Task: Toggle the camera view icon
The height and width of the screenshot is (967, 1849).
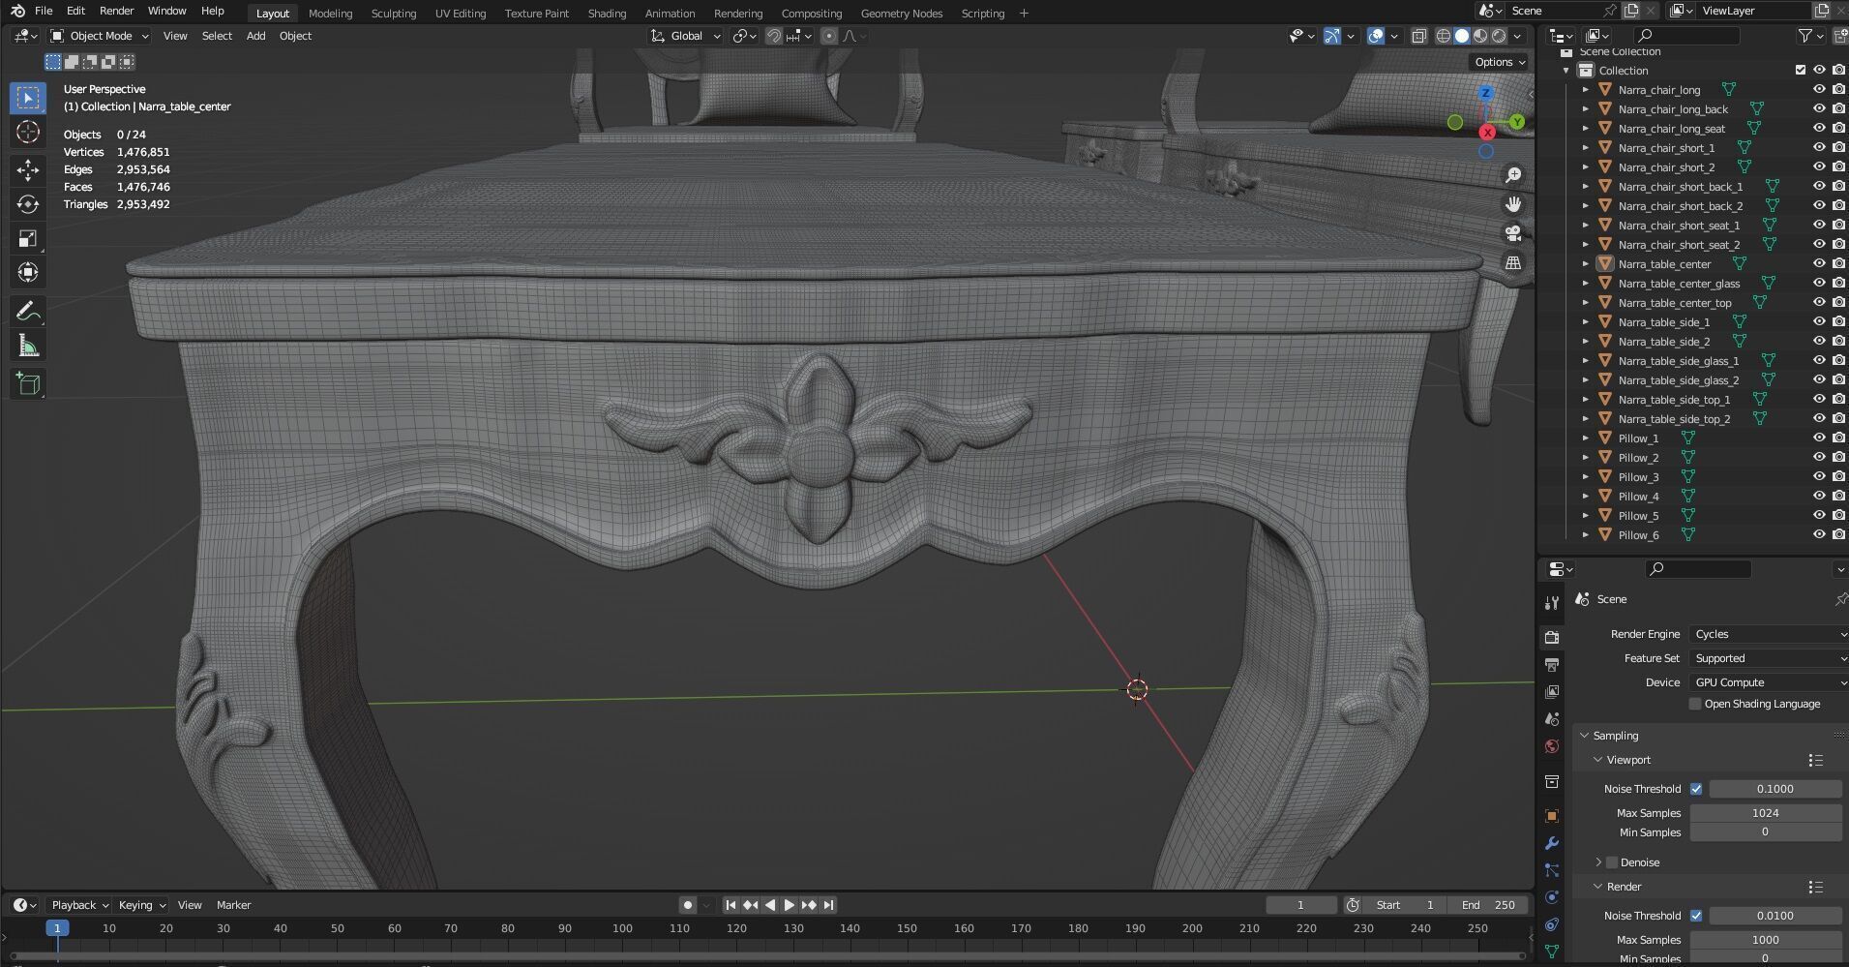Action: (x=1513, y=233)
